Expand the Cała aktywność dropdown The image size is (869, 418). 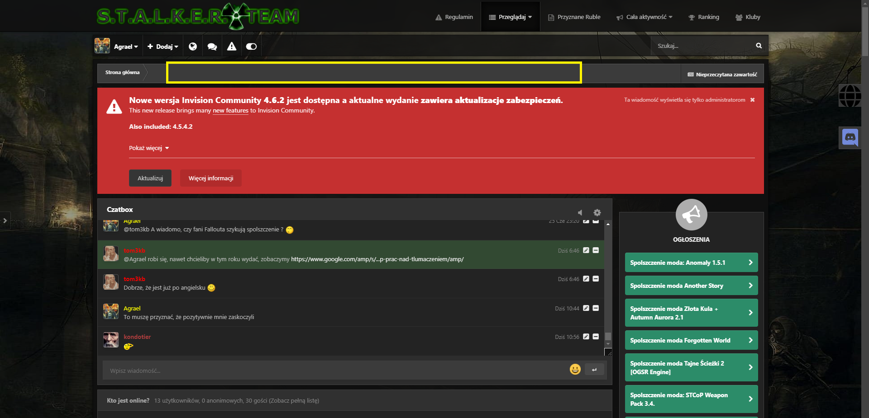point(644,17)
